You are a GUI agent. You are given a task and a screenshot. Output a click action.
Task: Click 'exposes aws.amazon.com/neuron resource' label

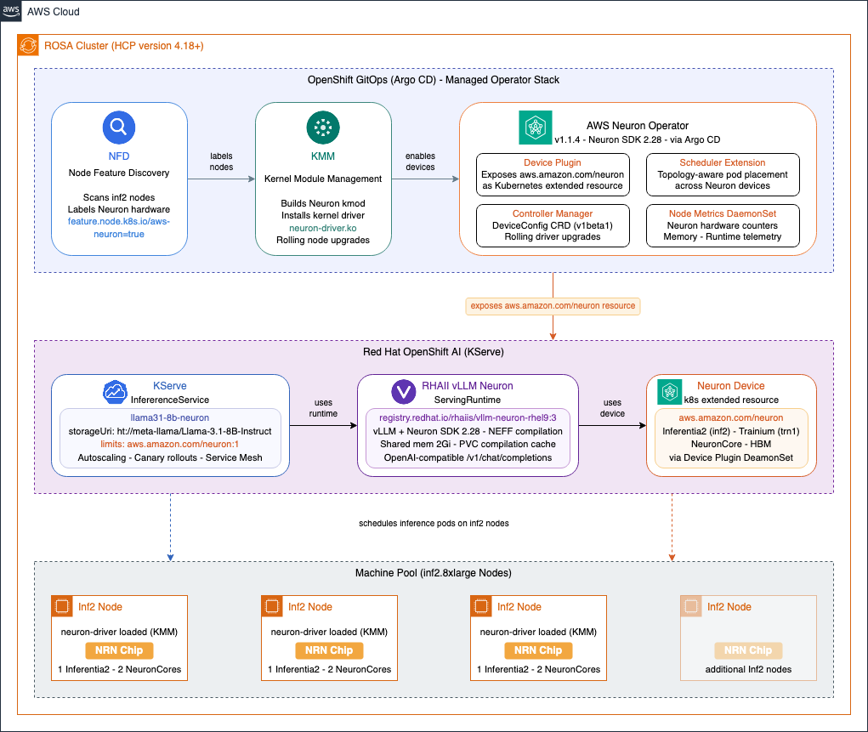click(x=553, y=306)
